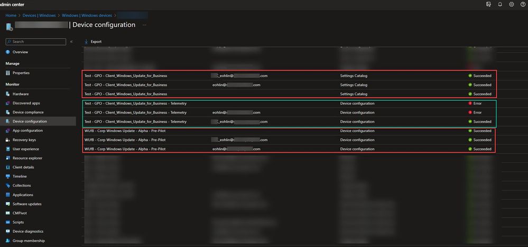Viewport: 528px width, 247px height.
Task: Open the directory and subscription filter icon
Action: (488, 4)
